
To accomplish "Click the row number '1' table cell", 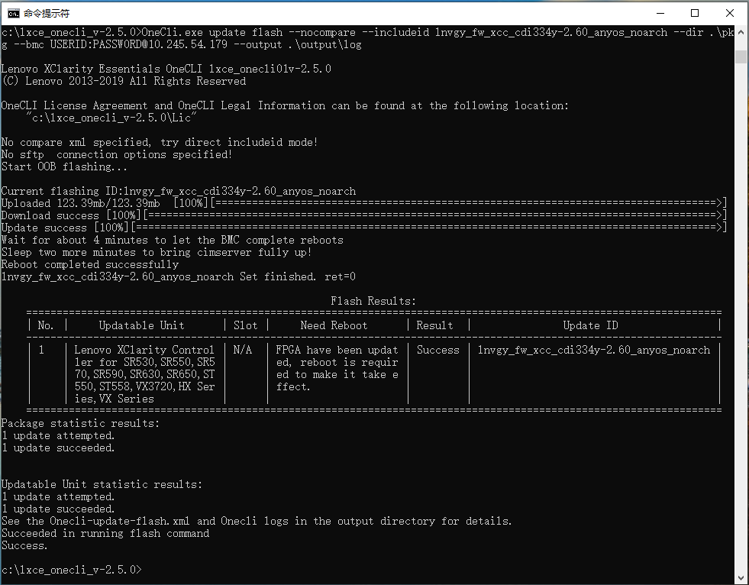I will pyautogui.click(x=41, y=350).
